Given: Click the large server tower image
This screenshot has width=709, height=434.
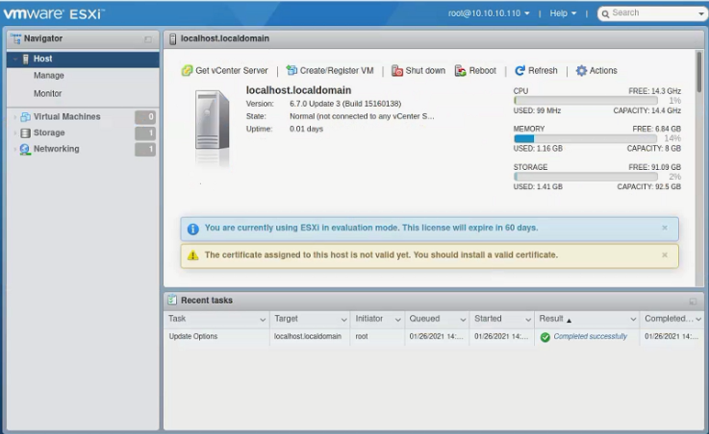Looking at the screenshot, I should (x=212, y=120).
